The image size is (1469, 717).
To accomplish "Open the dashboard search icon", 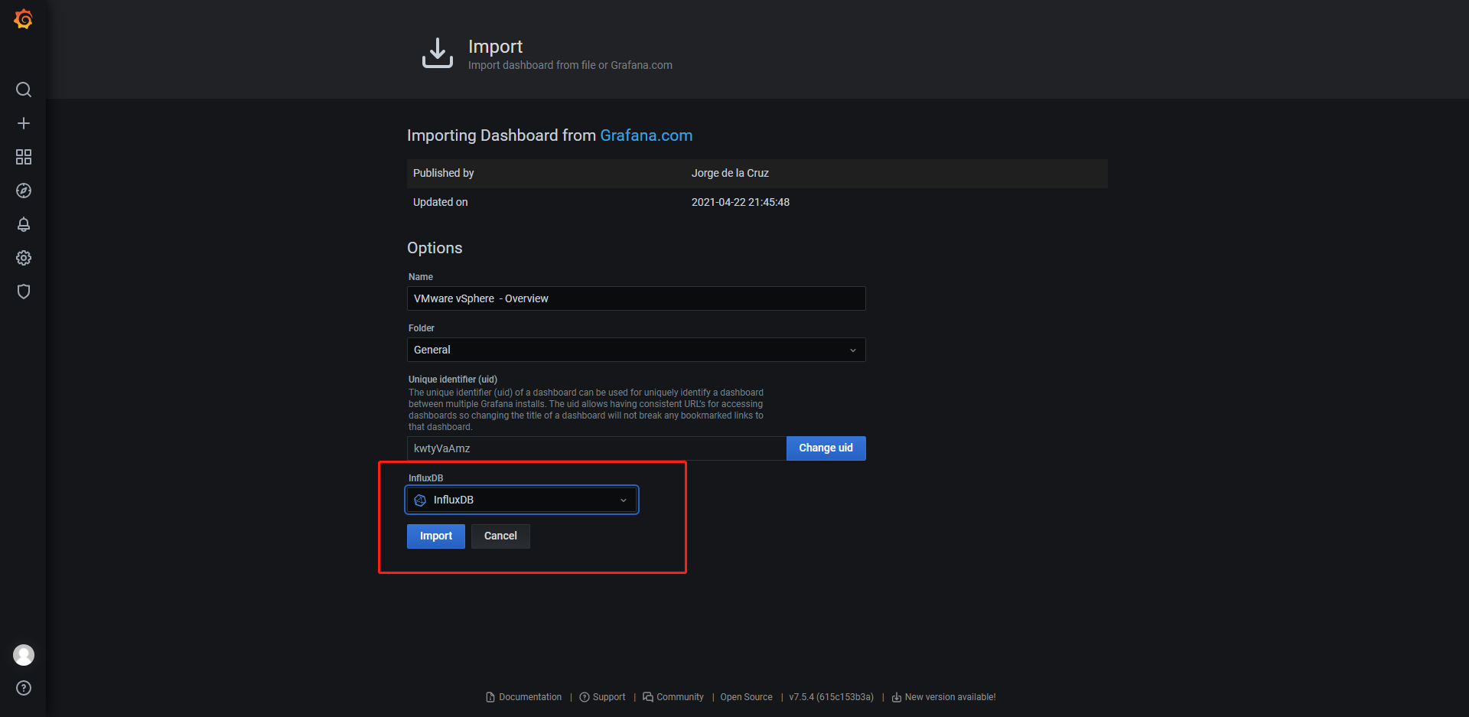I will pyautogui.click(x=24, y=90).
